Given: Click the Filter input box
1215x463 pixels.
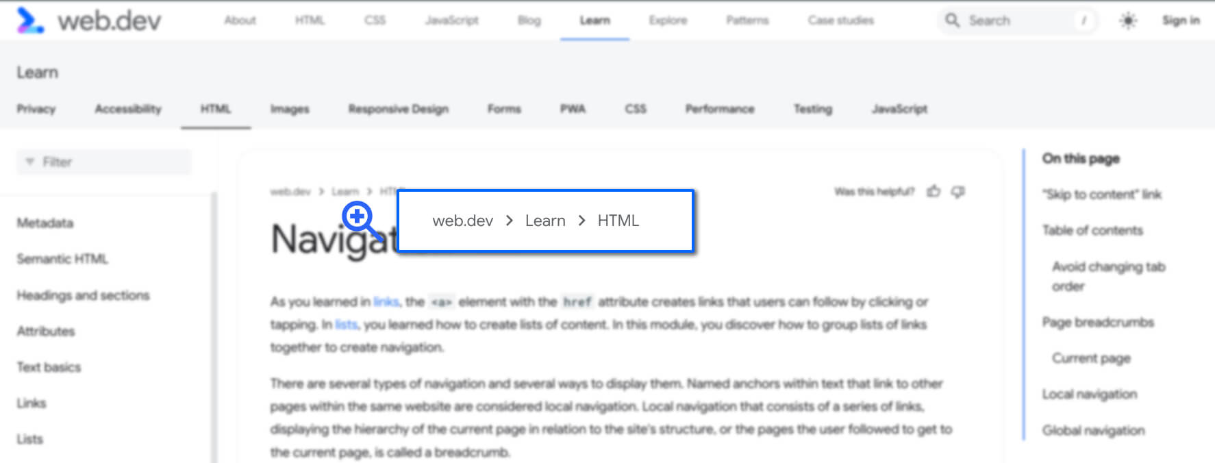Looking at the screenshot, I should pos(103,162).
